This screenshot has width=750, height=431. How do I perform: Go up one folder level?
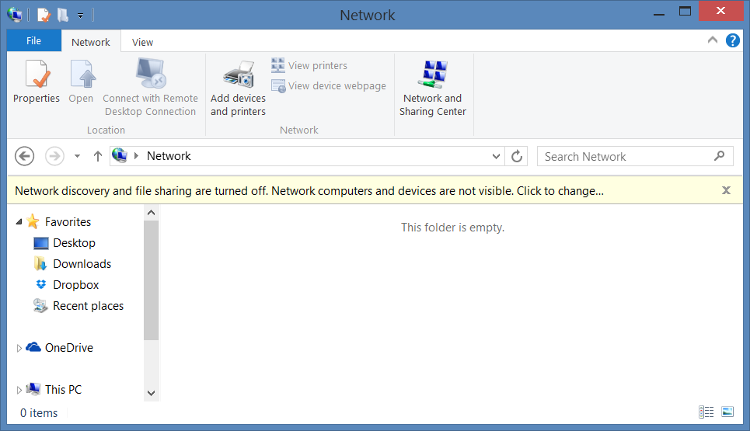98,156
